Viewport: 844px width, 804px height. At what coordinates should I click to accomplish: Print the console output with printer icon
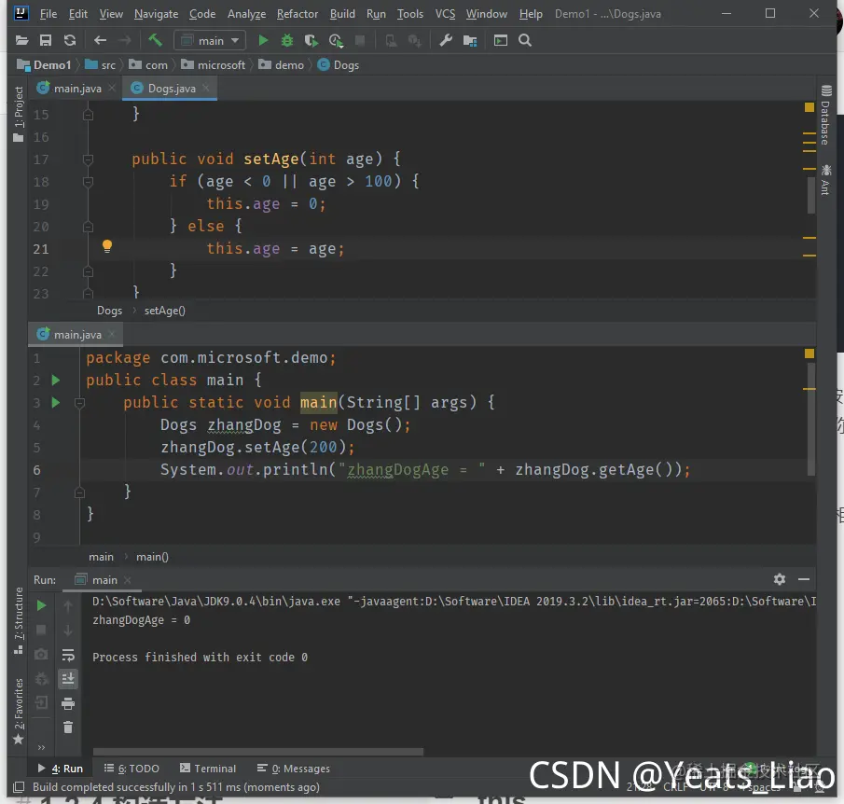pyautogui.click(x=68, y=703)
